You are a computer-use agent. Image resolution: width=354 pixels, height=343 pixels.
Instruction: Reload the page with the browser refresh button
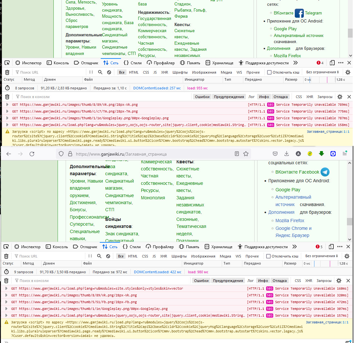pos(32,154)
